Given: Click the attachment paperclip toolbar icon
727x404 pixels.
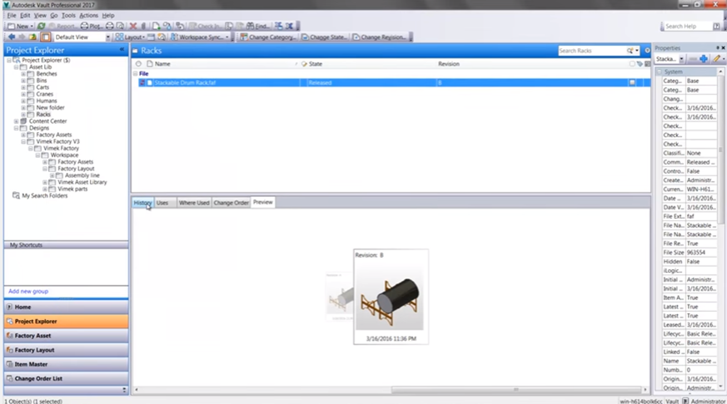Looking at the screenshot, I should 144,26.
